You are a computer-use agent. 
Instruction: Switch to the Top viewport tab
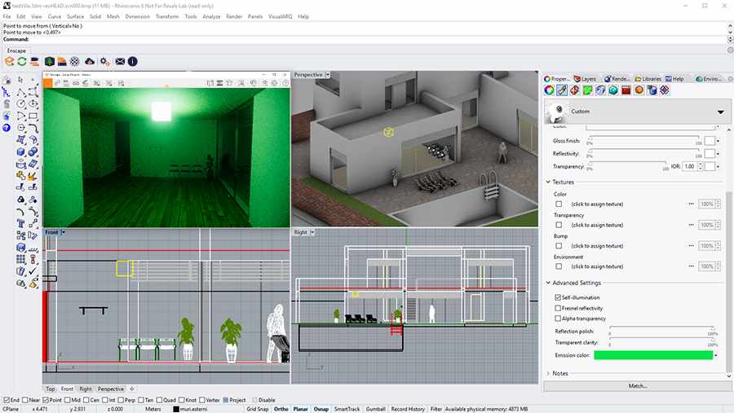tap(51, 389)
